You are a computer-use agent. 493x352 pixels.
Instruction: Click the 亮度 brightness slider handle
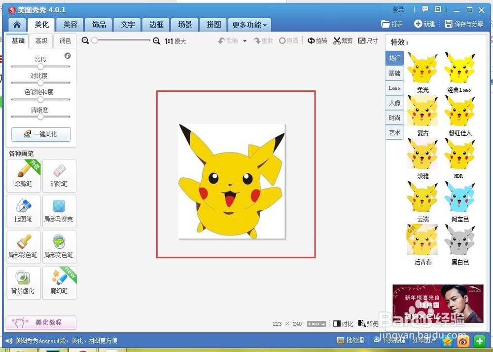pos(40,67)
